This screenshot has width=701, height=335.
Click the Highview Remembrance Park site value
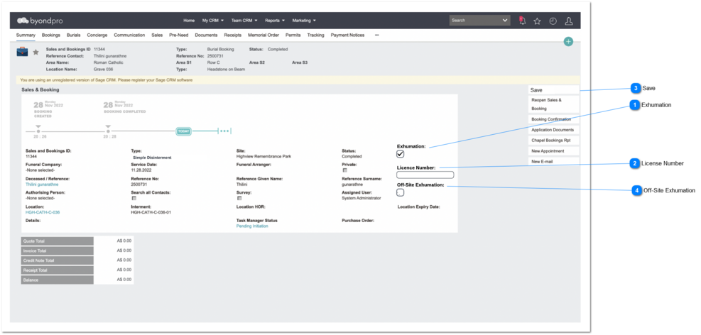click(263, 156)
